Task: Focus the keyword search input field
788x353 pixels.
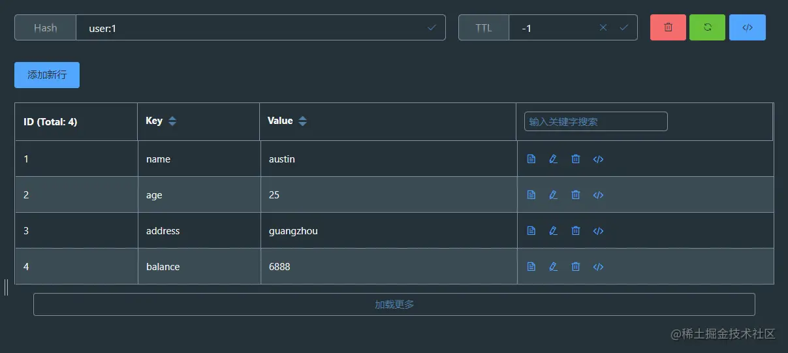Action: 595,121
